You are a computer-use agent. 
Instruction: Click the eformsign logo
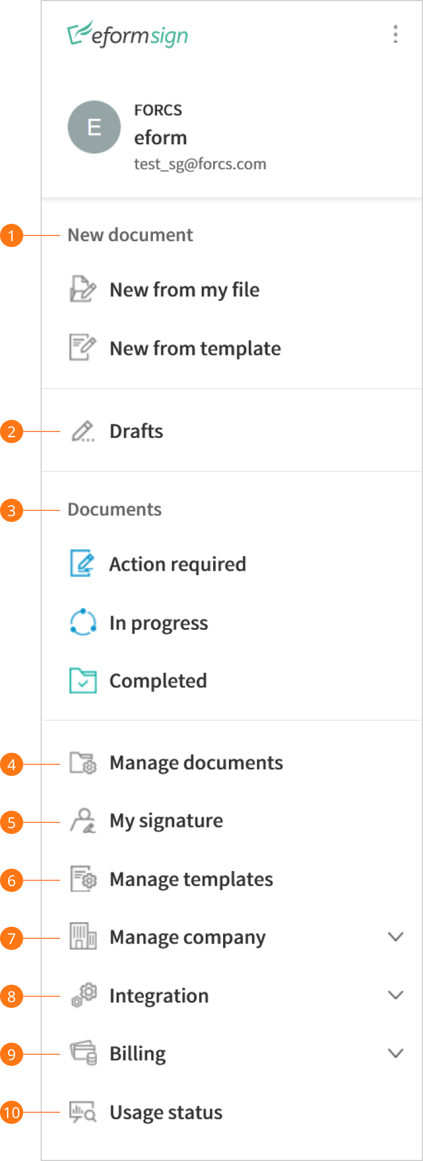pyautogui.click(x=127, y=34)
